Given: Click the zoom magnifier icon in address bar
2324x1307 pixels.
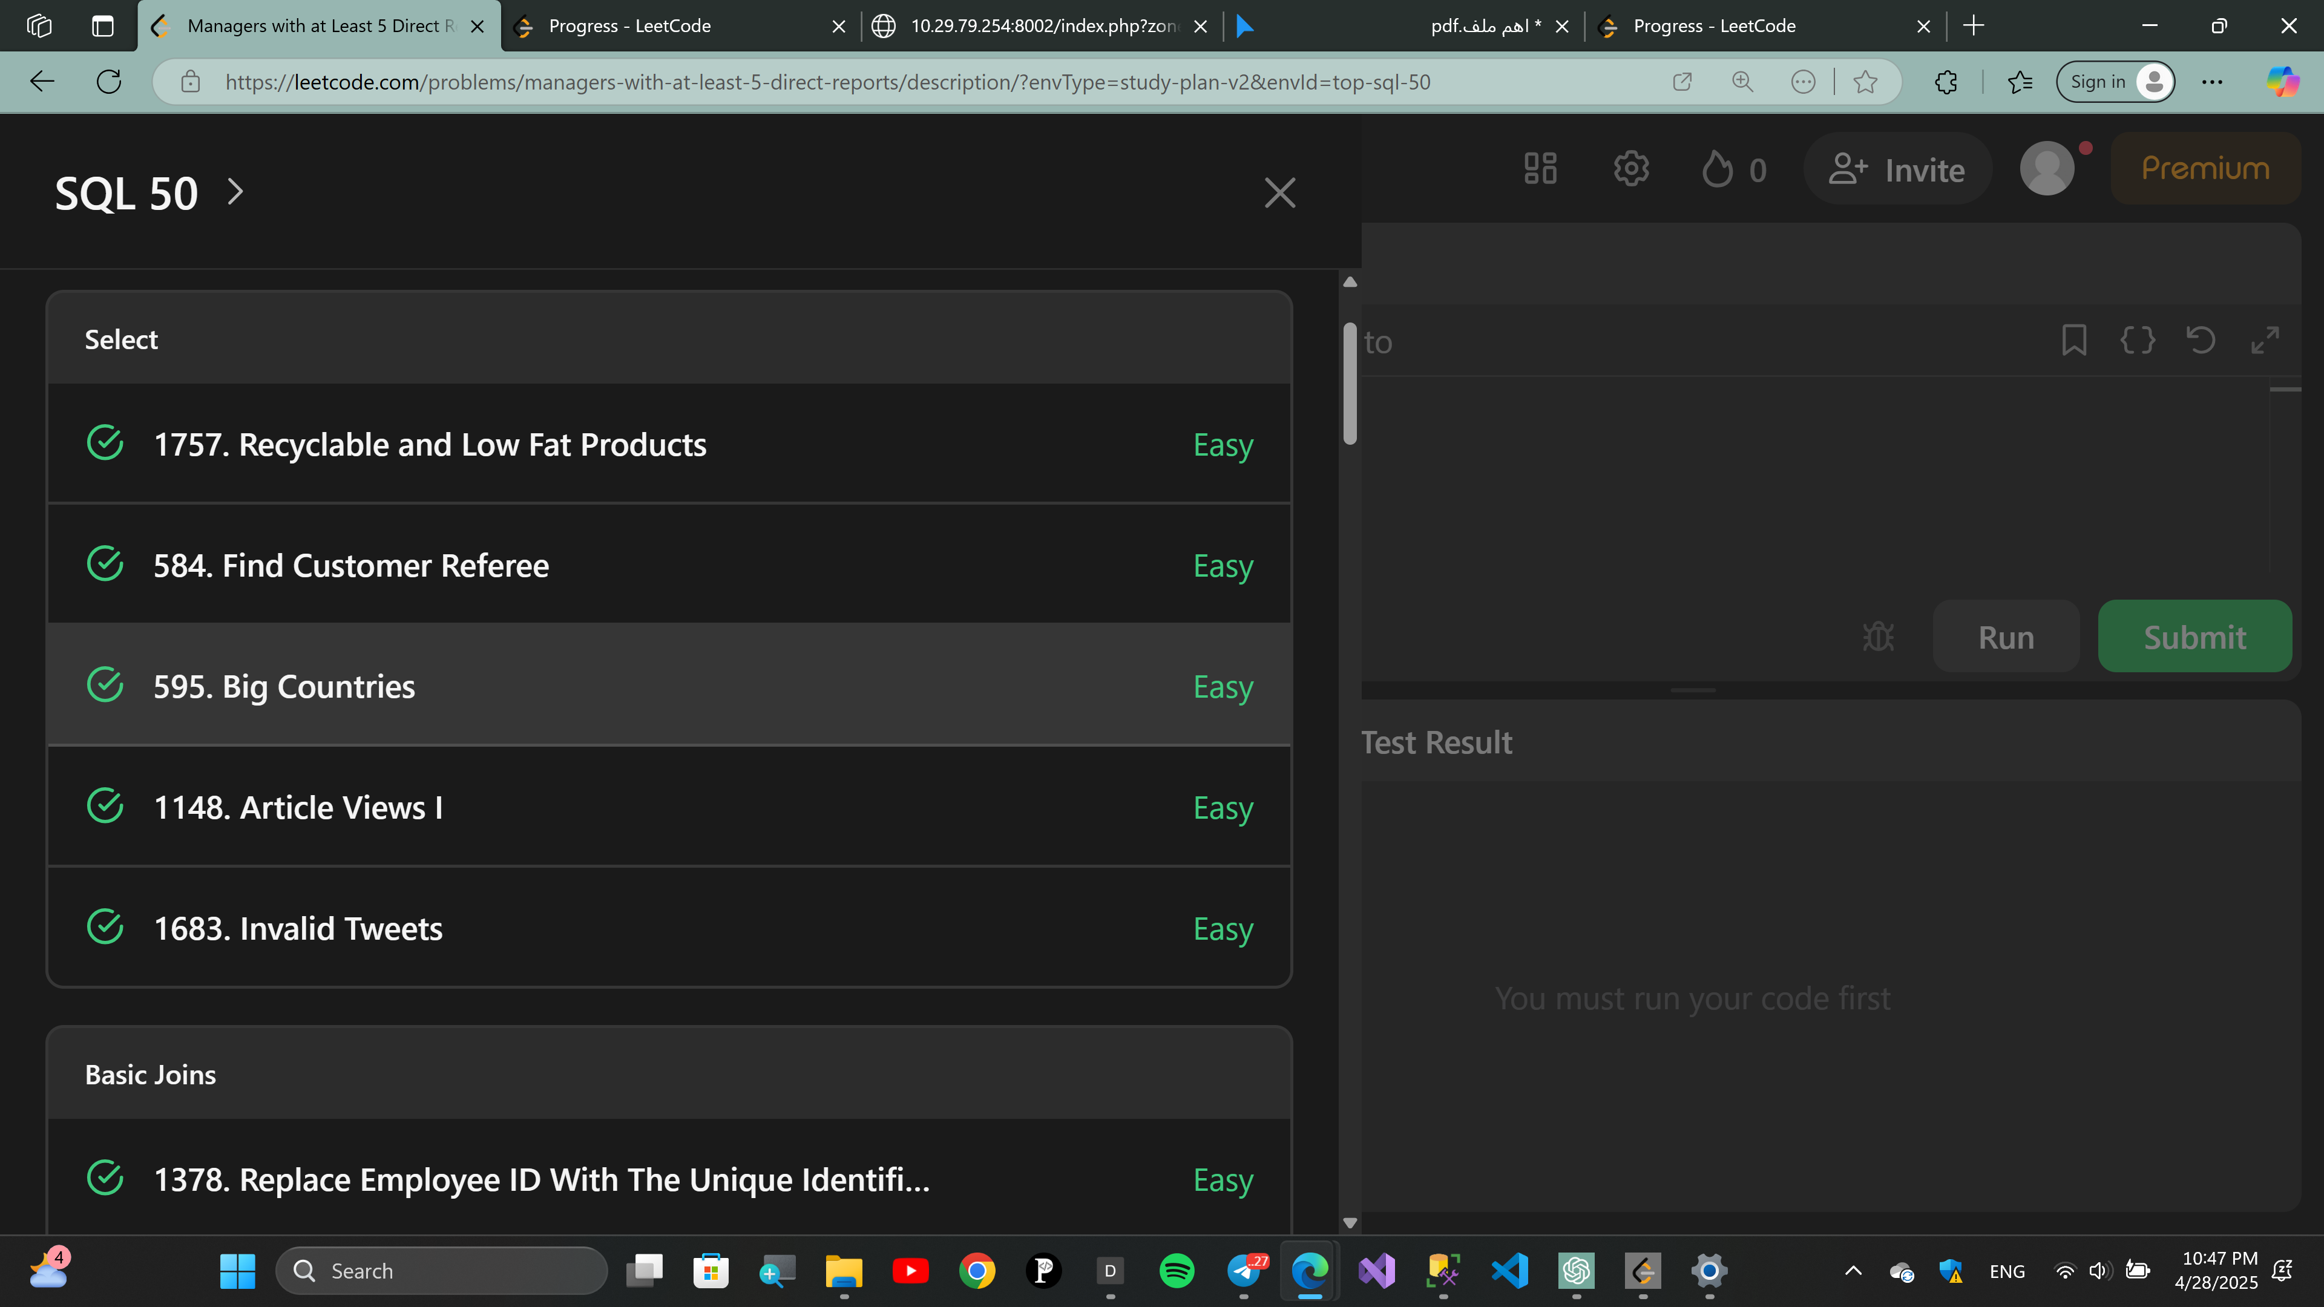Looking at the screenshot, I should point(1742,82).
